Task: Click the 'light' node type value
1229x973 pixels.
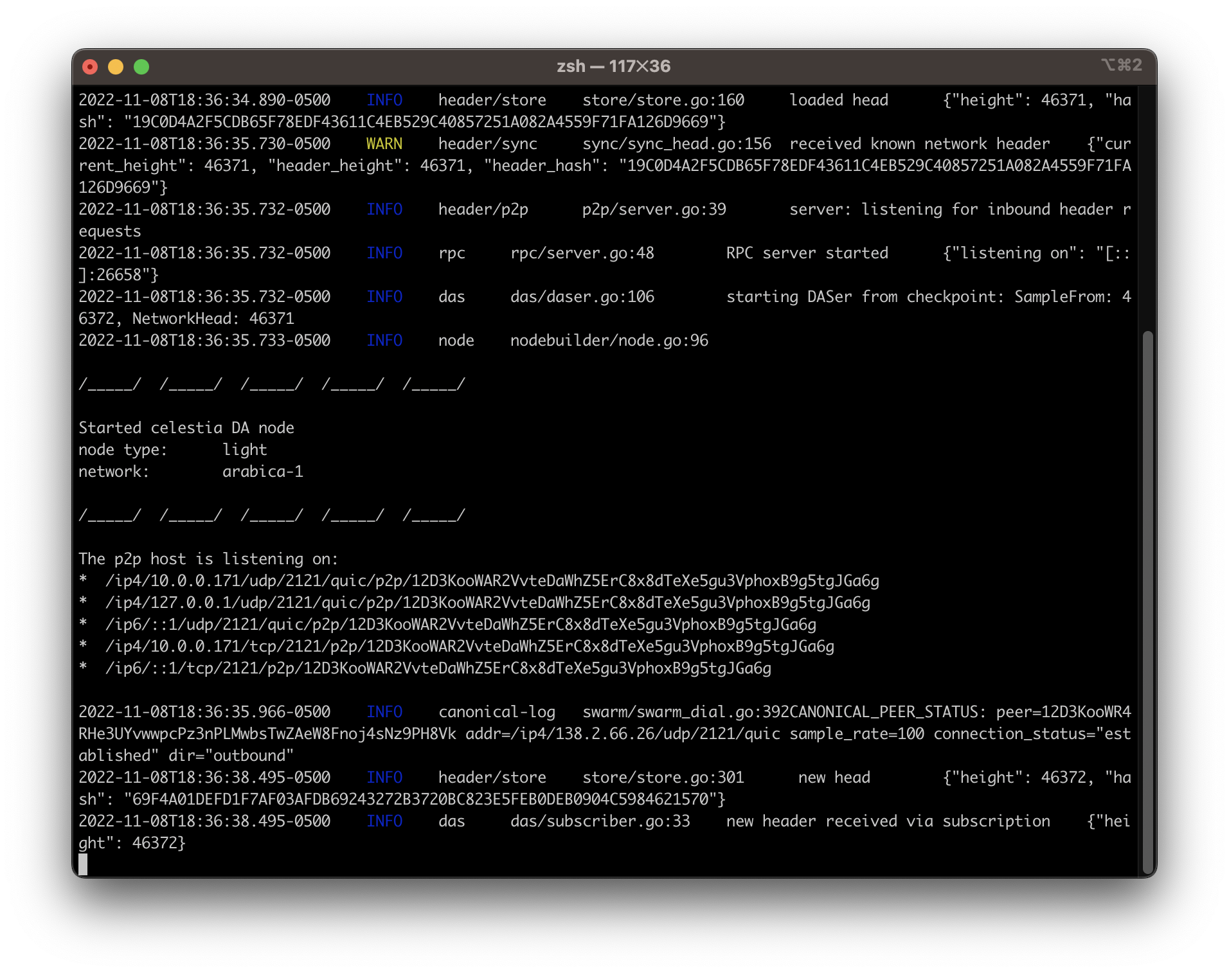Action: [245, 450]
